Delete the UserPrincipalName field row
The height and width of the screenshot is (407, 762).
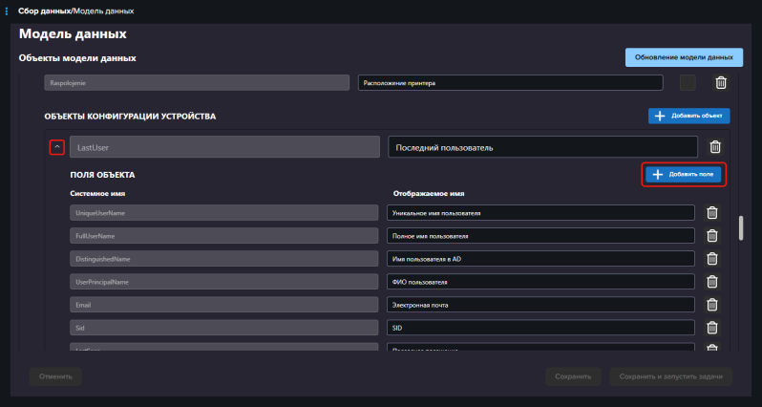click(x=711, y=282)
